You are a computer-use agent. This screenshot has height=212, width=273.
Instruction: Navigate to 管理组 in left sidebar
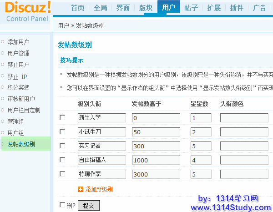(16, 121)
